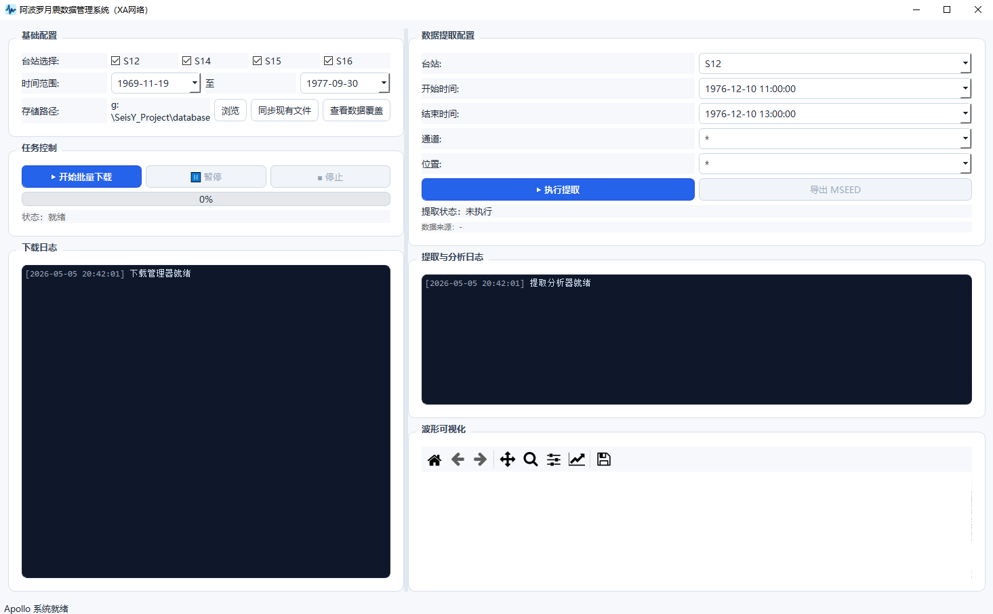This screenshot has height=614, width=993.
Task: Open the end date 1977-09-30 dropdown
Action: 384,83
